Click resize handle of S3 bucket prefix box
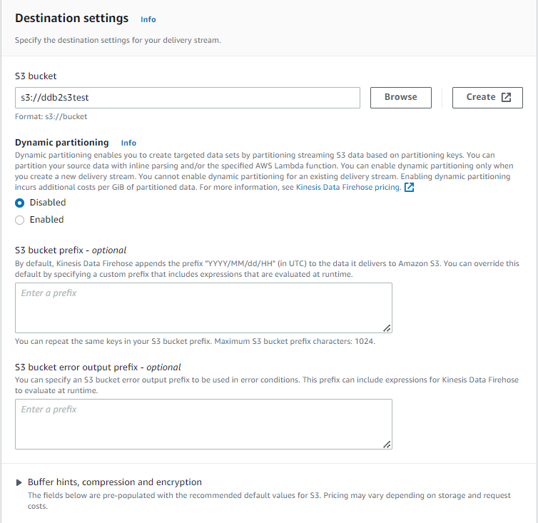Screen dimensions: 538x523 (x=387, y=327)
